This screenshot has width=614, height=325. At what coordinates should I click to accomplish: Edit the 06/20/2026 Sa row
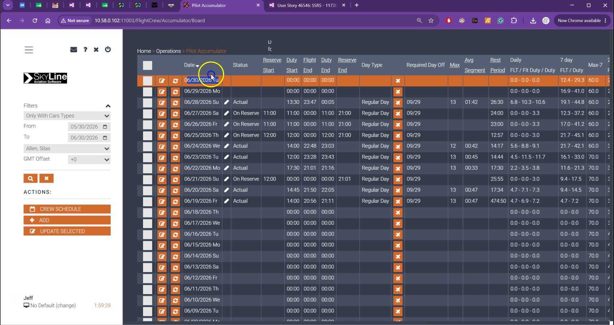click(162, 191)
